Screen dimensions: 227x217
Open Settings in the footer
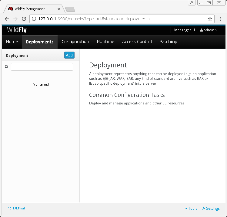click(x=211, y=209)
